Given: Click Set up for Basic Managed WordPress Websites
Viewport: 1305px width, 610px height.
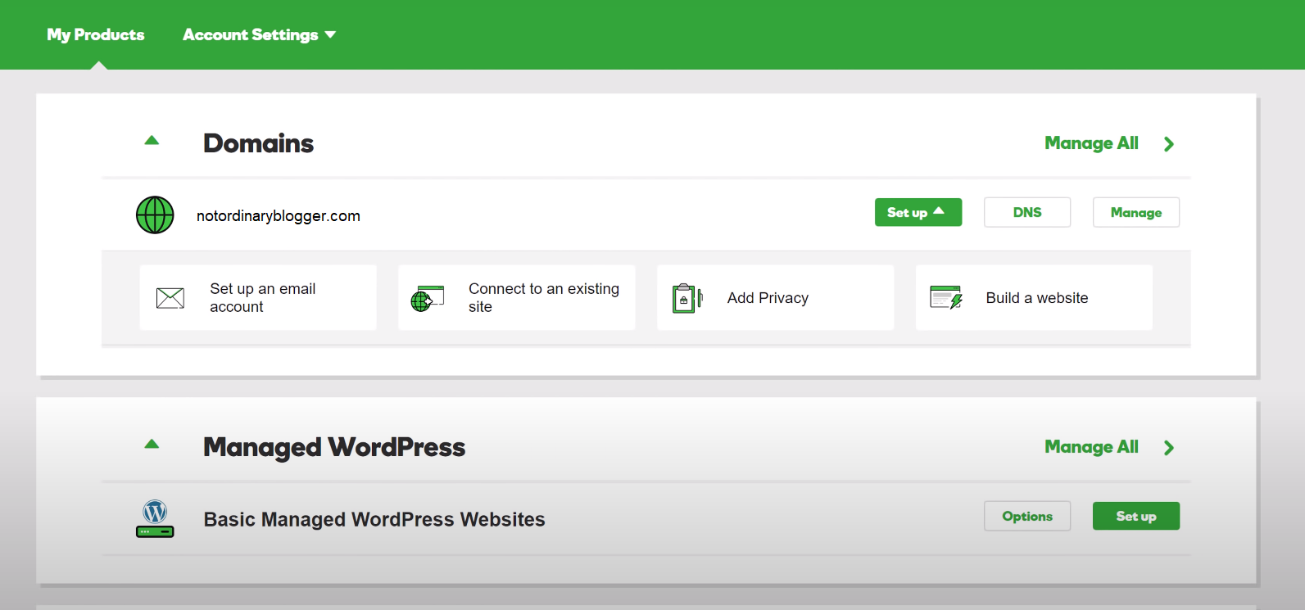Looking at the screenshot, I should 1136,516.
